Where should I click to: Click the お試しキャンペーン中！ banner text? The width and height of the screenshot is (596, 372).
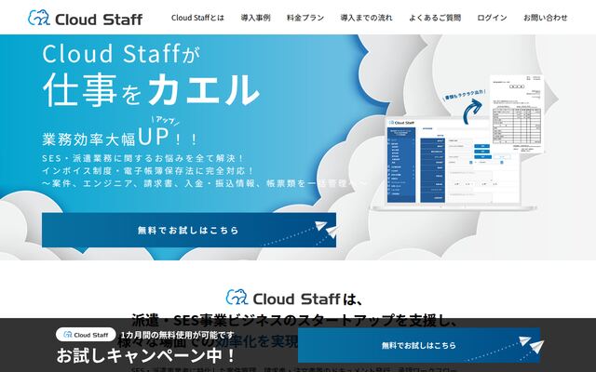click(x=146, y=355)
